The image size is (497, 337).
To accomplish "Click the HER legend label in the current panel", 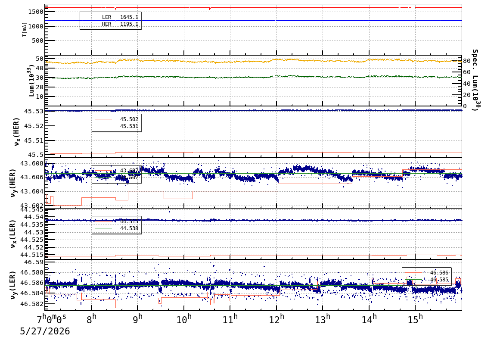I will coord(106,24).
